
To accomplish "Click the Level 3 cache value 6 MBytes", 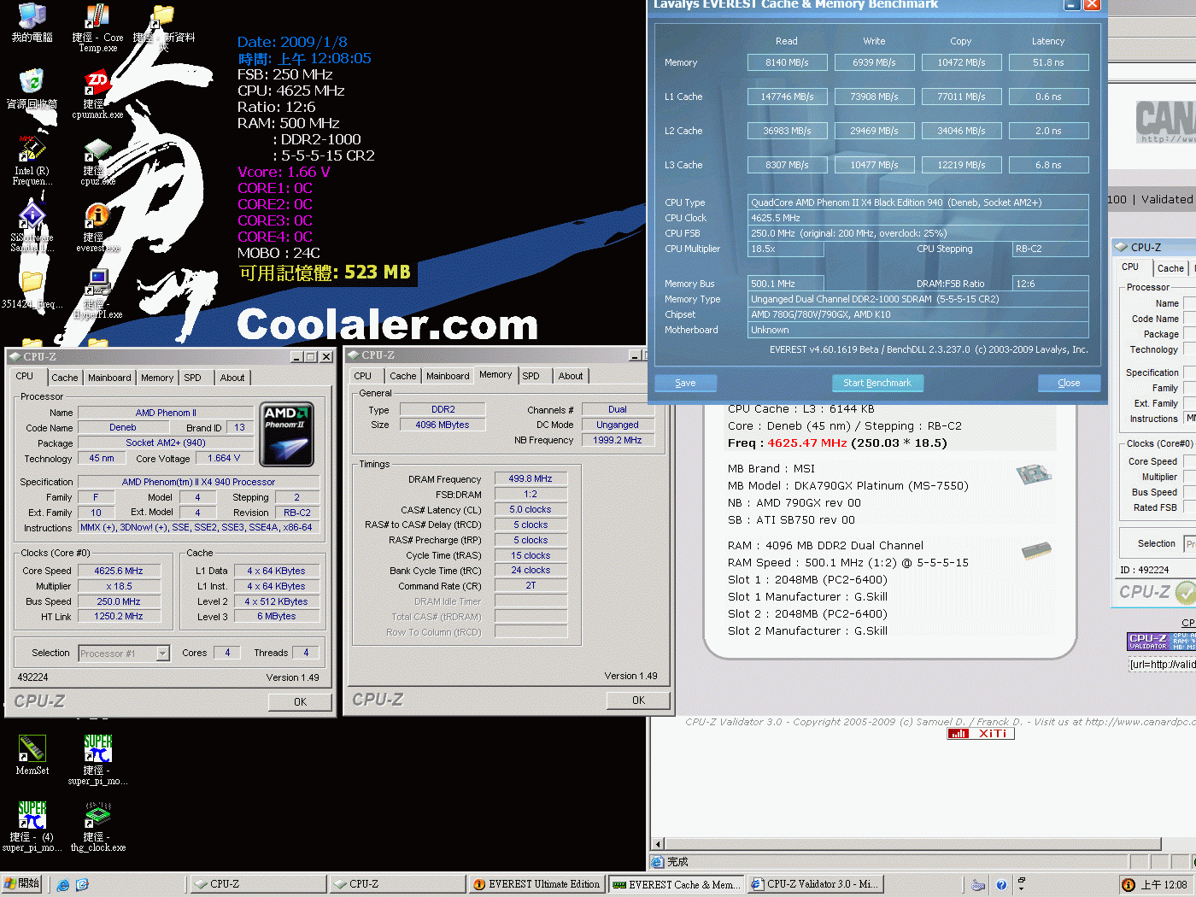I will click(x=277, y=616).
